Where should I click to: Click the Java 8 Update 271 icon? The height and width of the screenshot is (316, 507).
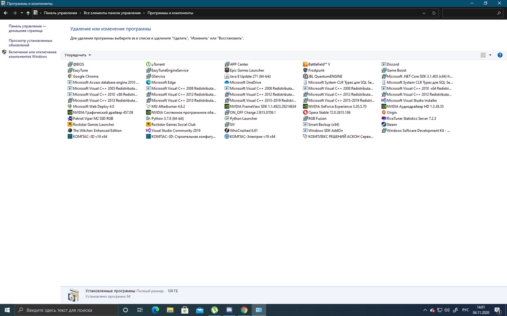click(x=227, y=76)
